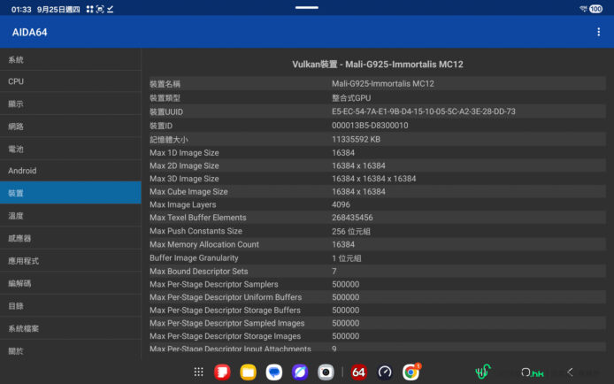Screen dimensions: 614x384
Task: Tap the Max 1D Image Size row
Action: (377, 153)
